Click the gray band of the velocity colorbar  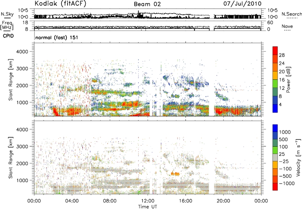click(275, 157)
